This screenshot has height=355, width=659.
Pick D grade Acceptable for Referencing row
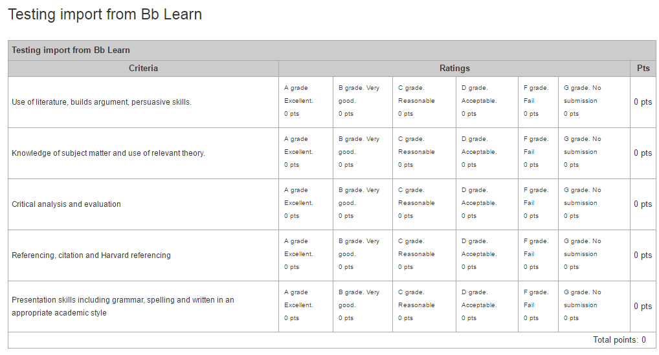(x=487, y=255)
